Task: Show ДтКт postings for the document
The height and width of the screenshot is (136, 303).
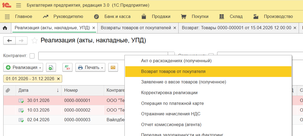Action: (67, 68)
